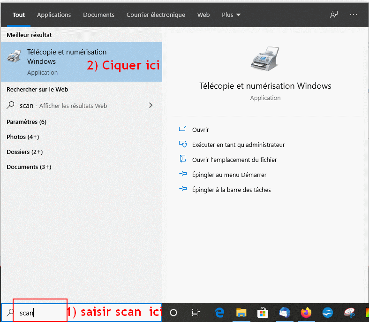Expand Documents (3+) category
This screenshot has height=322, width=369.
(x=29, y=167)
